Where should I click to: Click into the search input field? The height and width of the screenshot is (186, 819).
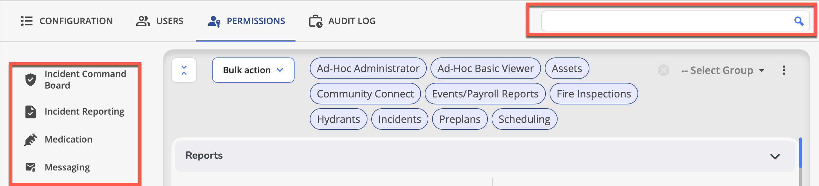point(667,21)
